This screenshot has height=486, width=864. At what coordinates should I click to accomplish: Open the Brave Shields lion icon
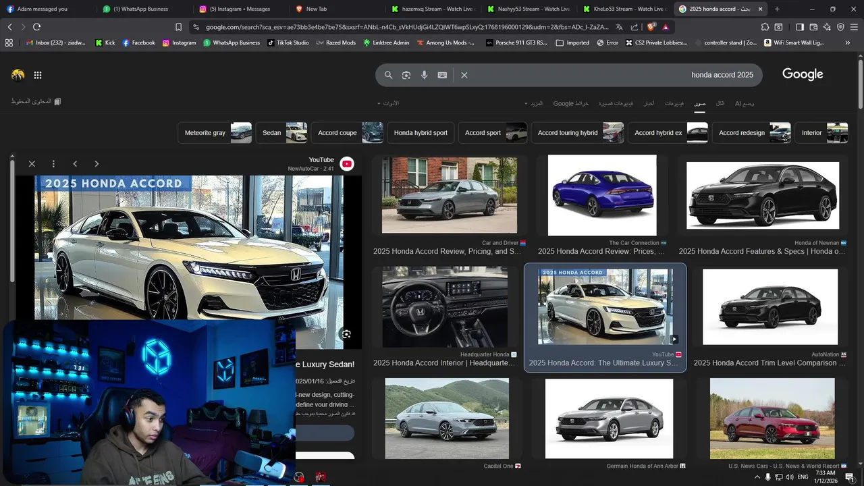tap(651, 27)
